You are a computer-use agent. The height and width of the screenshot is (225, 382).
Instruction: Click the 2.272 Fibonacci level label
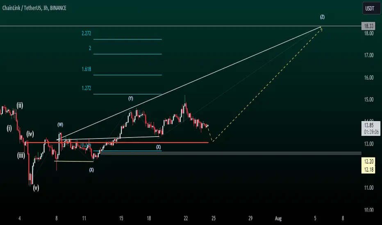pyautogui.click(x=86, y=33)
